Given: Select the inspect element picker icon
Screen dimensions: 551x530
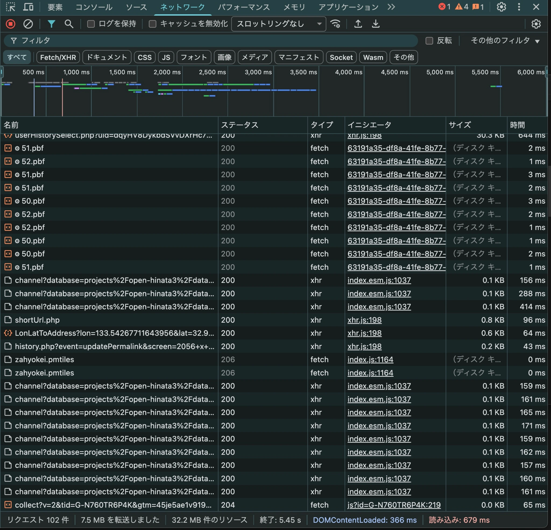Looking at the screenshot, I should 11,7.
